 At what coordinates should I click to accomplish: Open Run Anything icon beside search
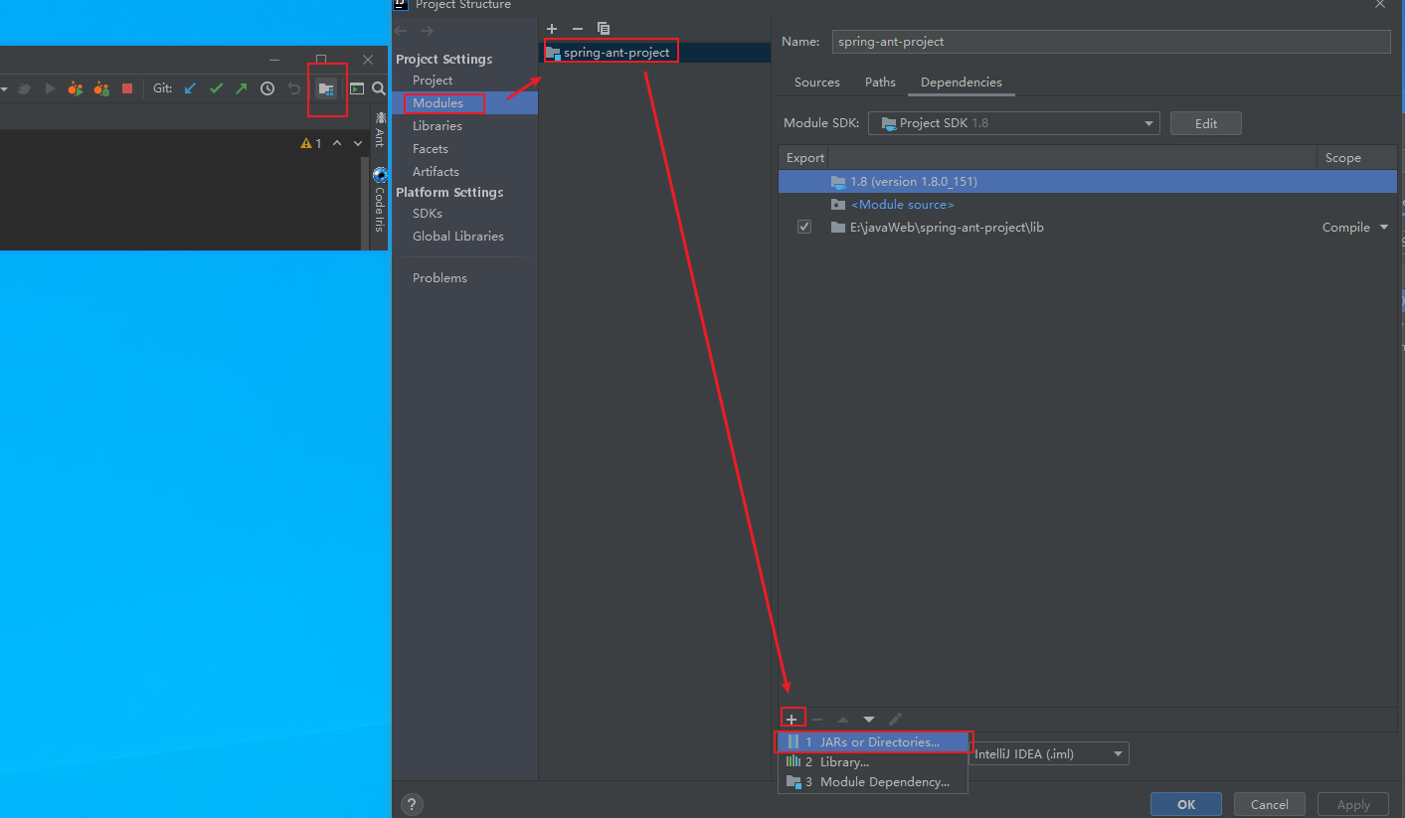[x=356, y=88]
